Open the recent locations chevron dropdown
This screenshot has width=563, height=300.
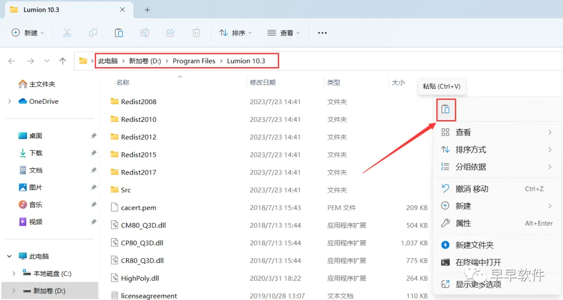click(x=47, y=61)
